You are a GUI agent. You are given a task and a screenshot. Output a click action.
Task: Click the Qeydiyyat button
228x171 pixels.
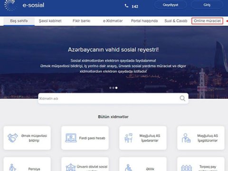coord(171,5)
